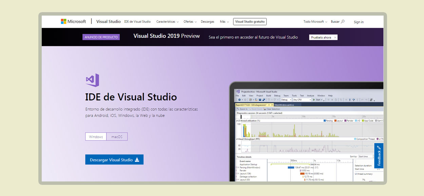Close the Report20171020-1300.diagsession tab with its X
The width and height of the screenshot is (424, 196).
pos(272,105)
